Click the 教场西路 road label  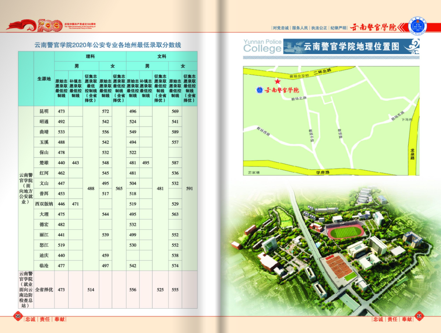coord(263,131)
